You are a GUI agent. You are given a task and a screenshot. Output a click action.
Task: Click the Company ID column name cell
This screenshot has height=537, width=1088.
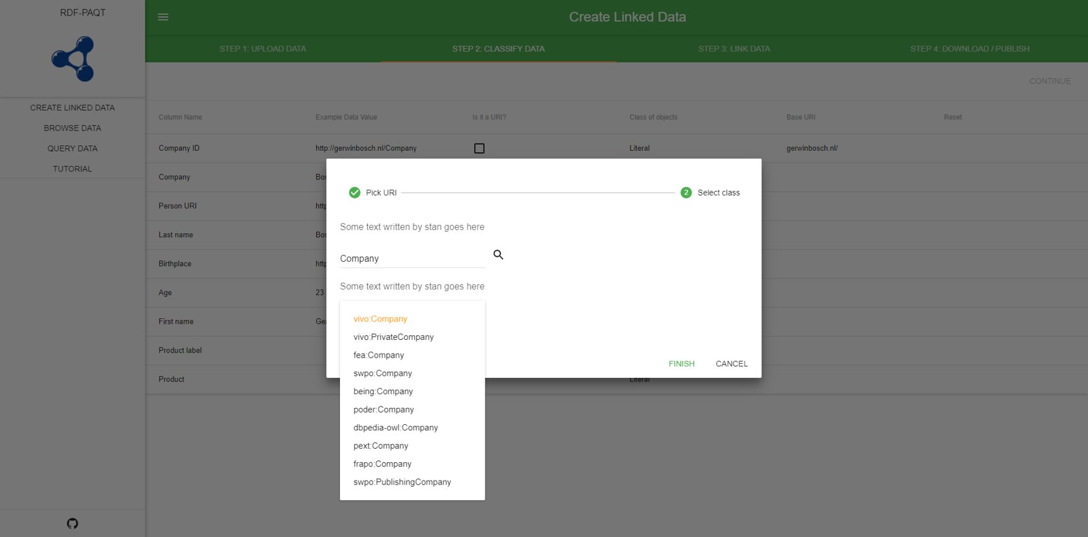coord(179,148)
